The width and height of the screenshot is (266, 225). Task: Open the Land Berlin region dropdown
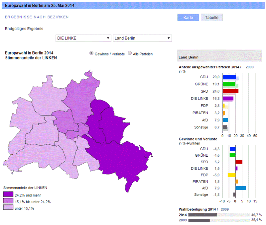pos(142,38)
